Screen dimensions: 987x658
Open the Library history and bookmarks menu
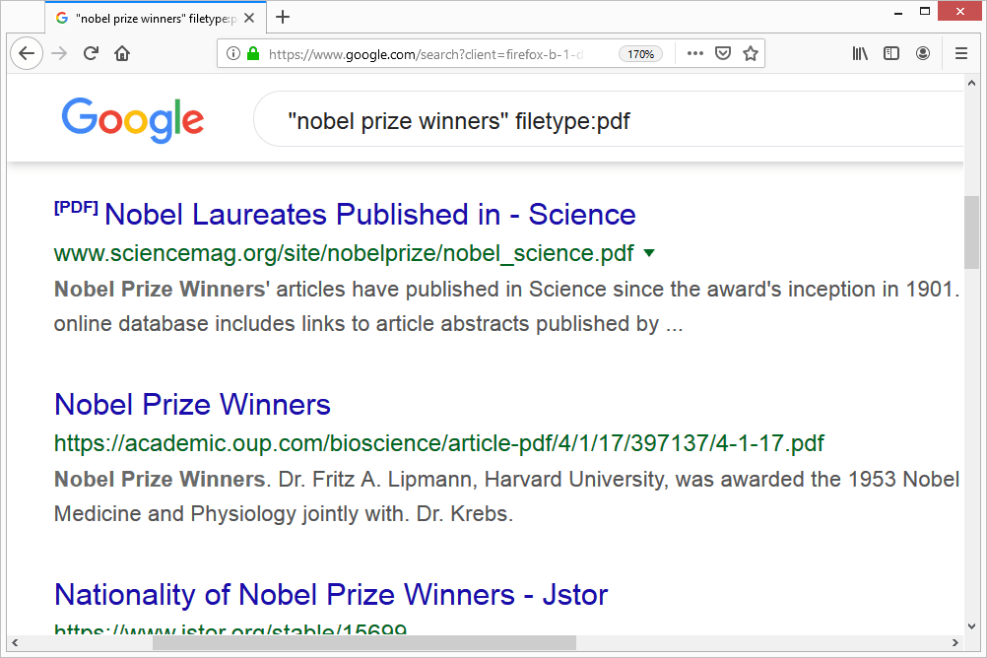point(860,54)
